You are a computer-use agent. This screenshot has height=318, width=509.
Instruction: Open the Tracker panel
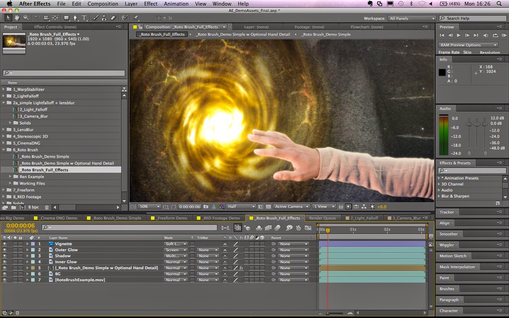click(x=447, y=212)
